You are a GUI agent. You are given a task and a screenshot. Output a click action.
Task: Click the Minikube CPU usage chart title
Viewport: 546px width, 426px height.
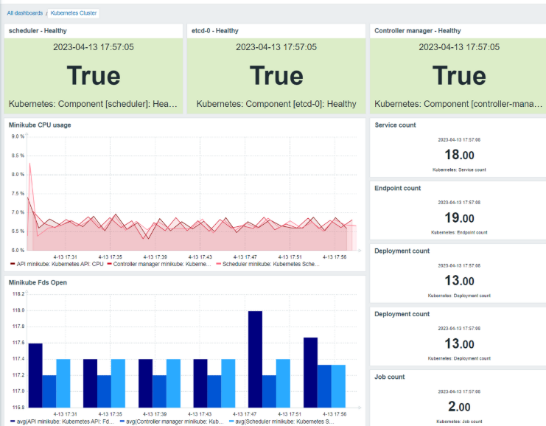click(x=40, y=125)
